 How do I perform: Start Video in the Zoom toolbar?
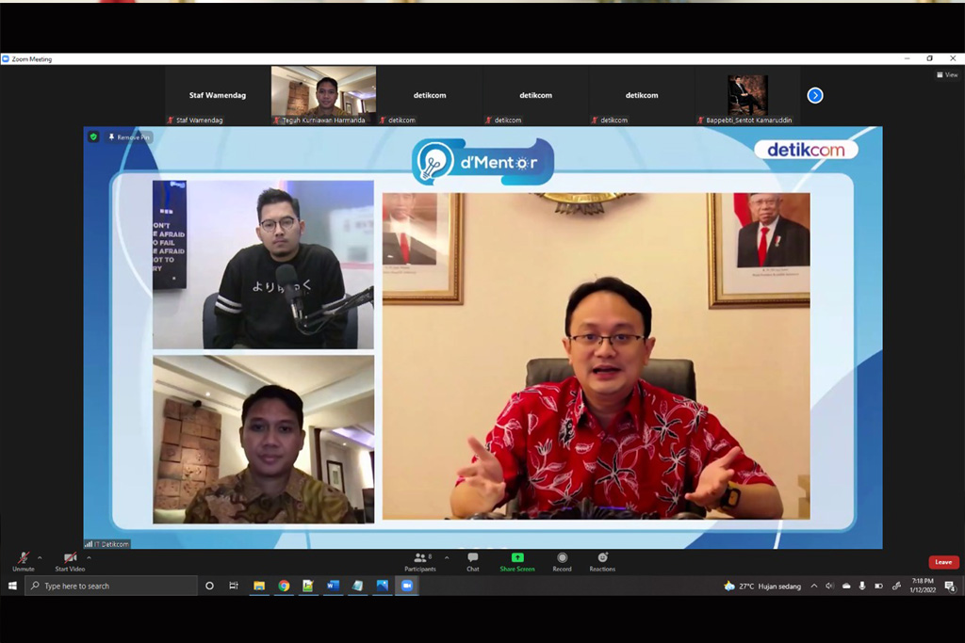tap(70, 561)
